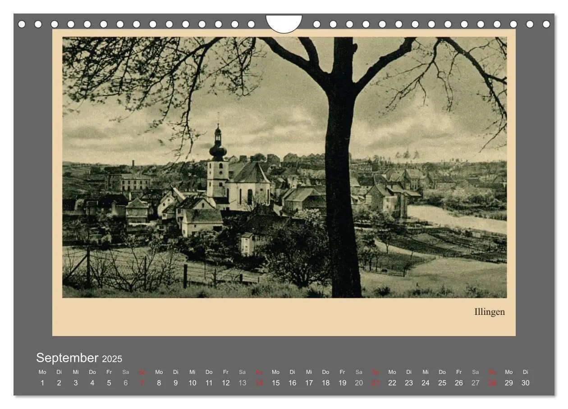Viewport: 568px width, 409px height.
Task: Click the last binding hole at right
Action: [x=546, y=24]
